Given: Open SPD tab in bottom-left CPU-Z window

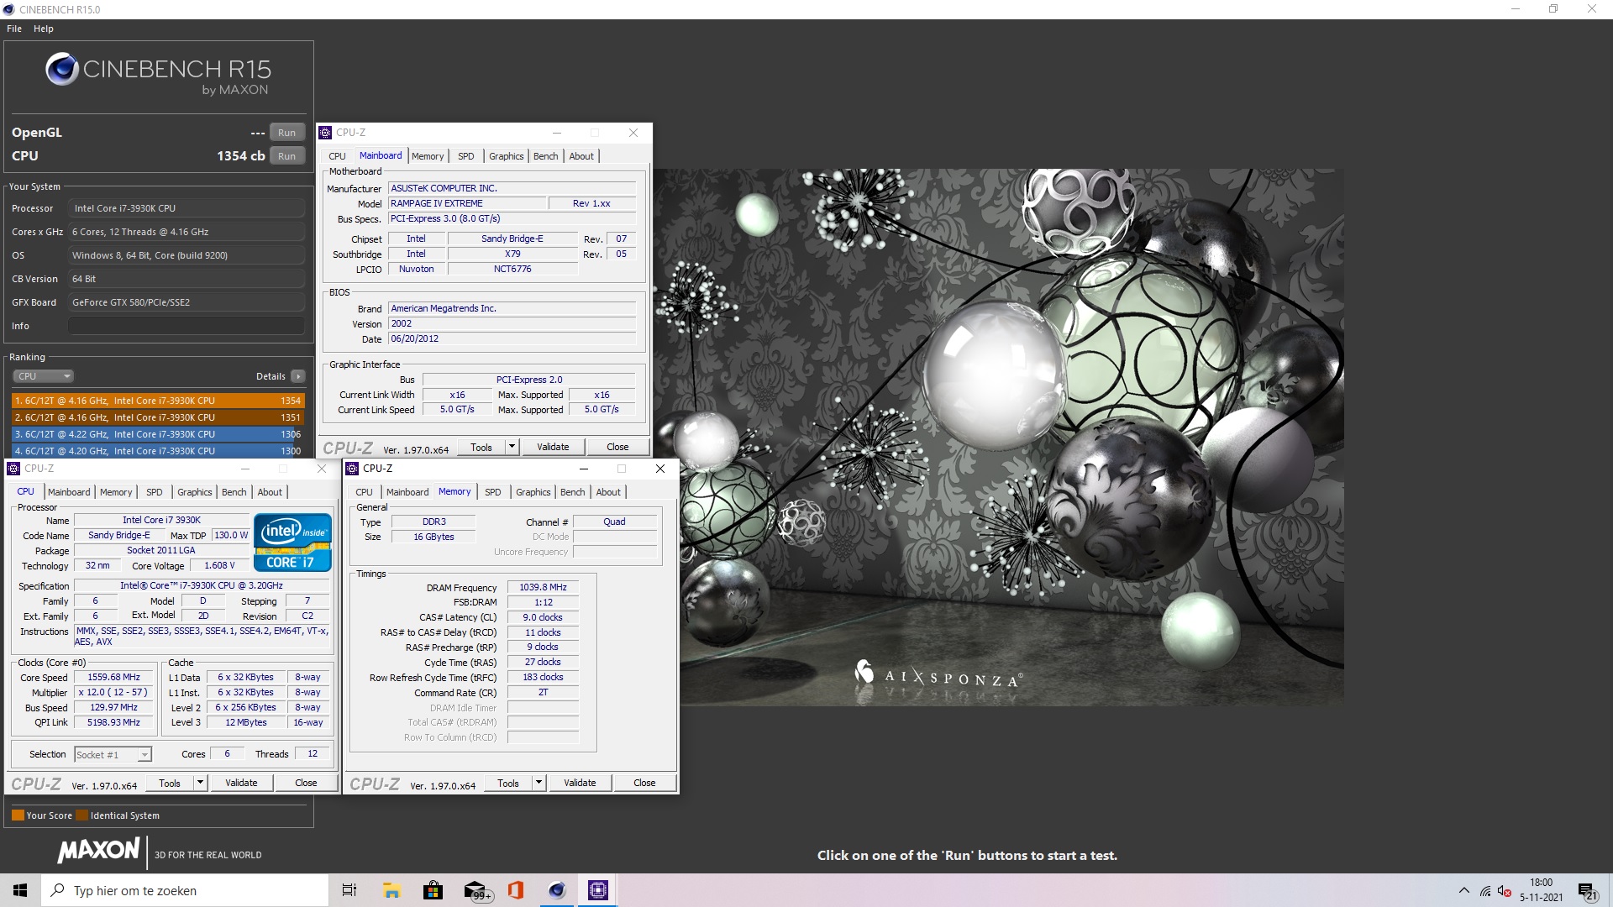Looking at the screenshot, I should click(x=154, y=492).
